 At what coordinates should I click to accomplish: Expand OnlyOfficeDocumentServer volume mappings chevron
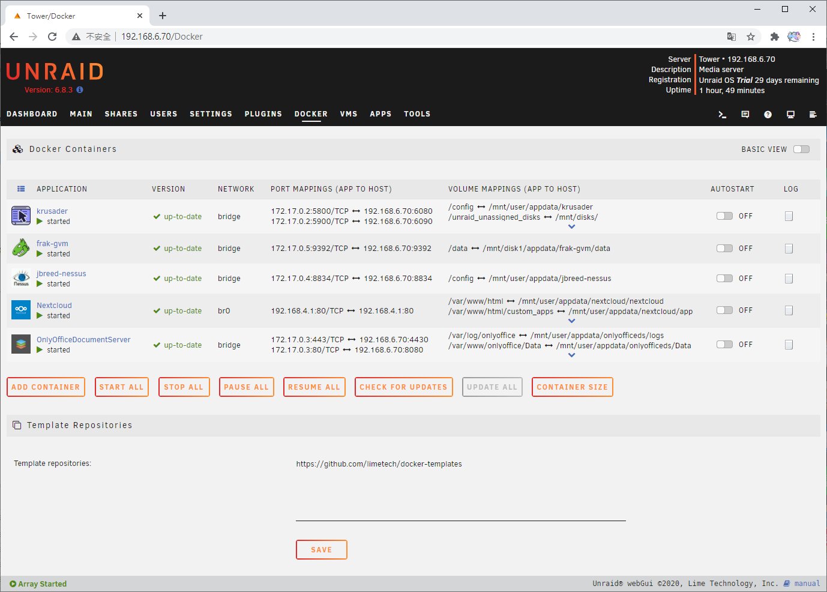pos(571,355)
